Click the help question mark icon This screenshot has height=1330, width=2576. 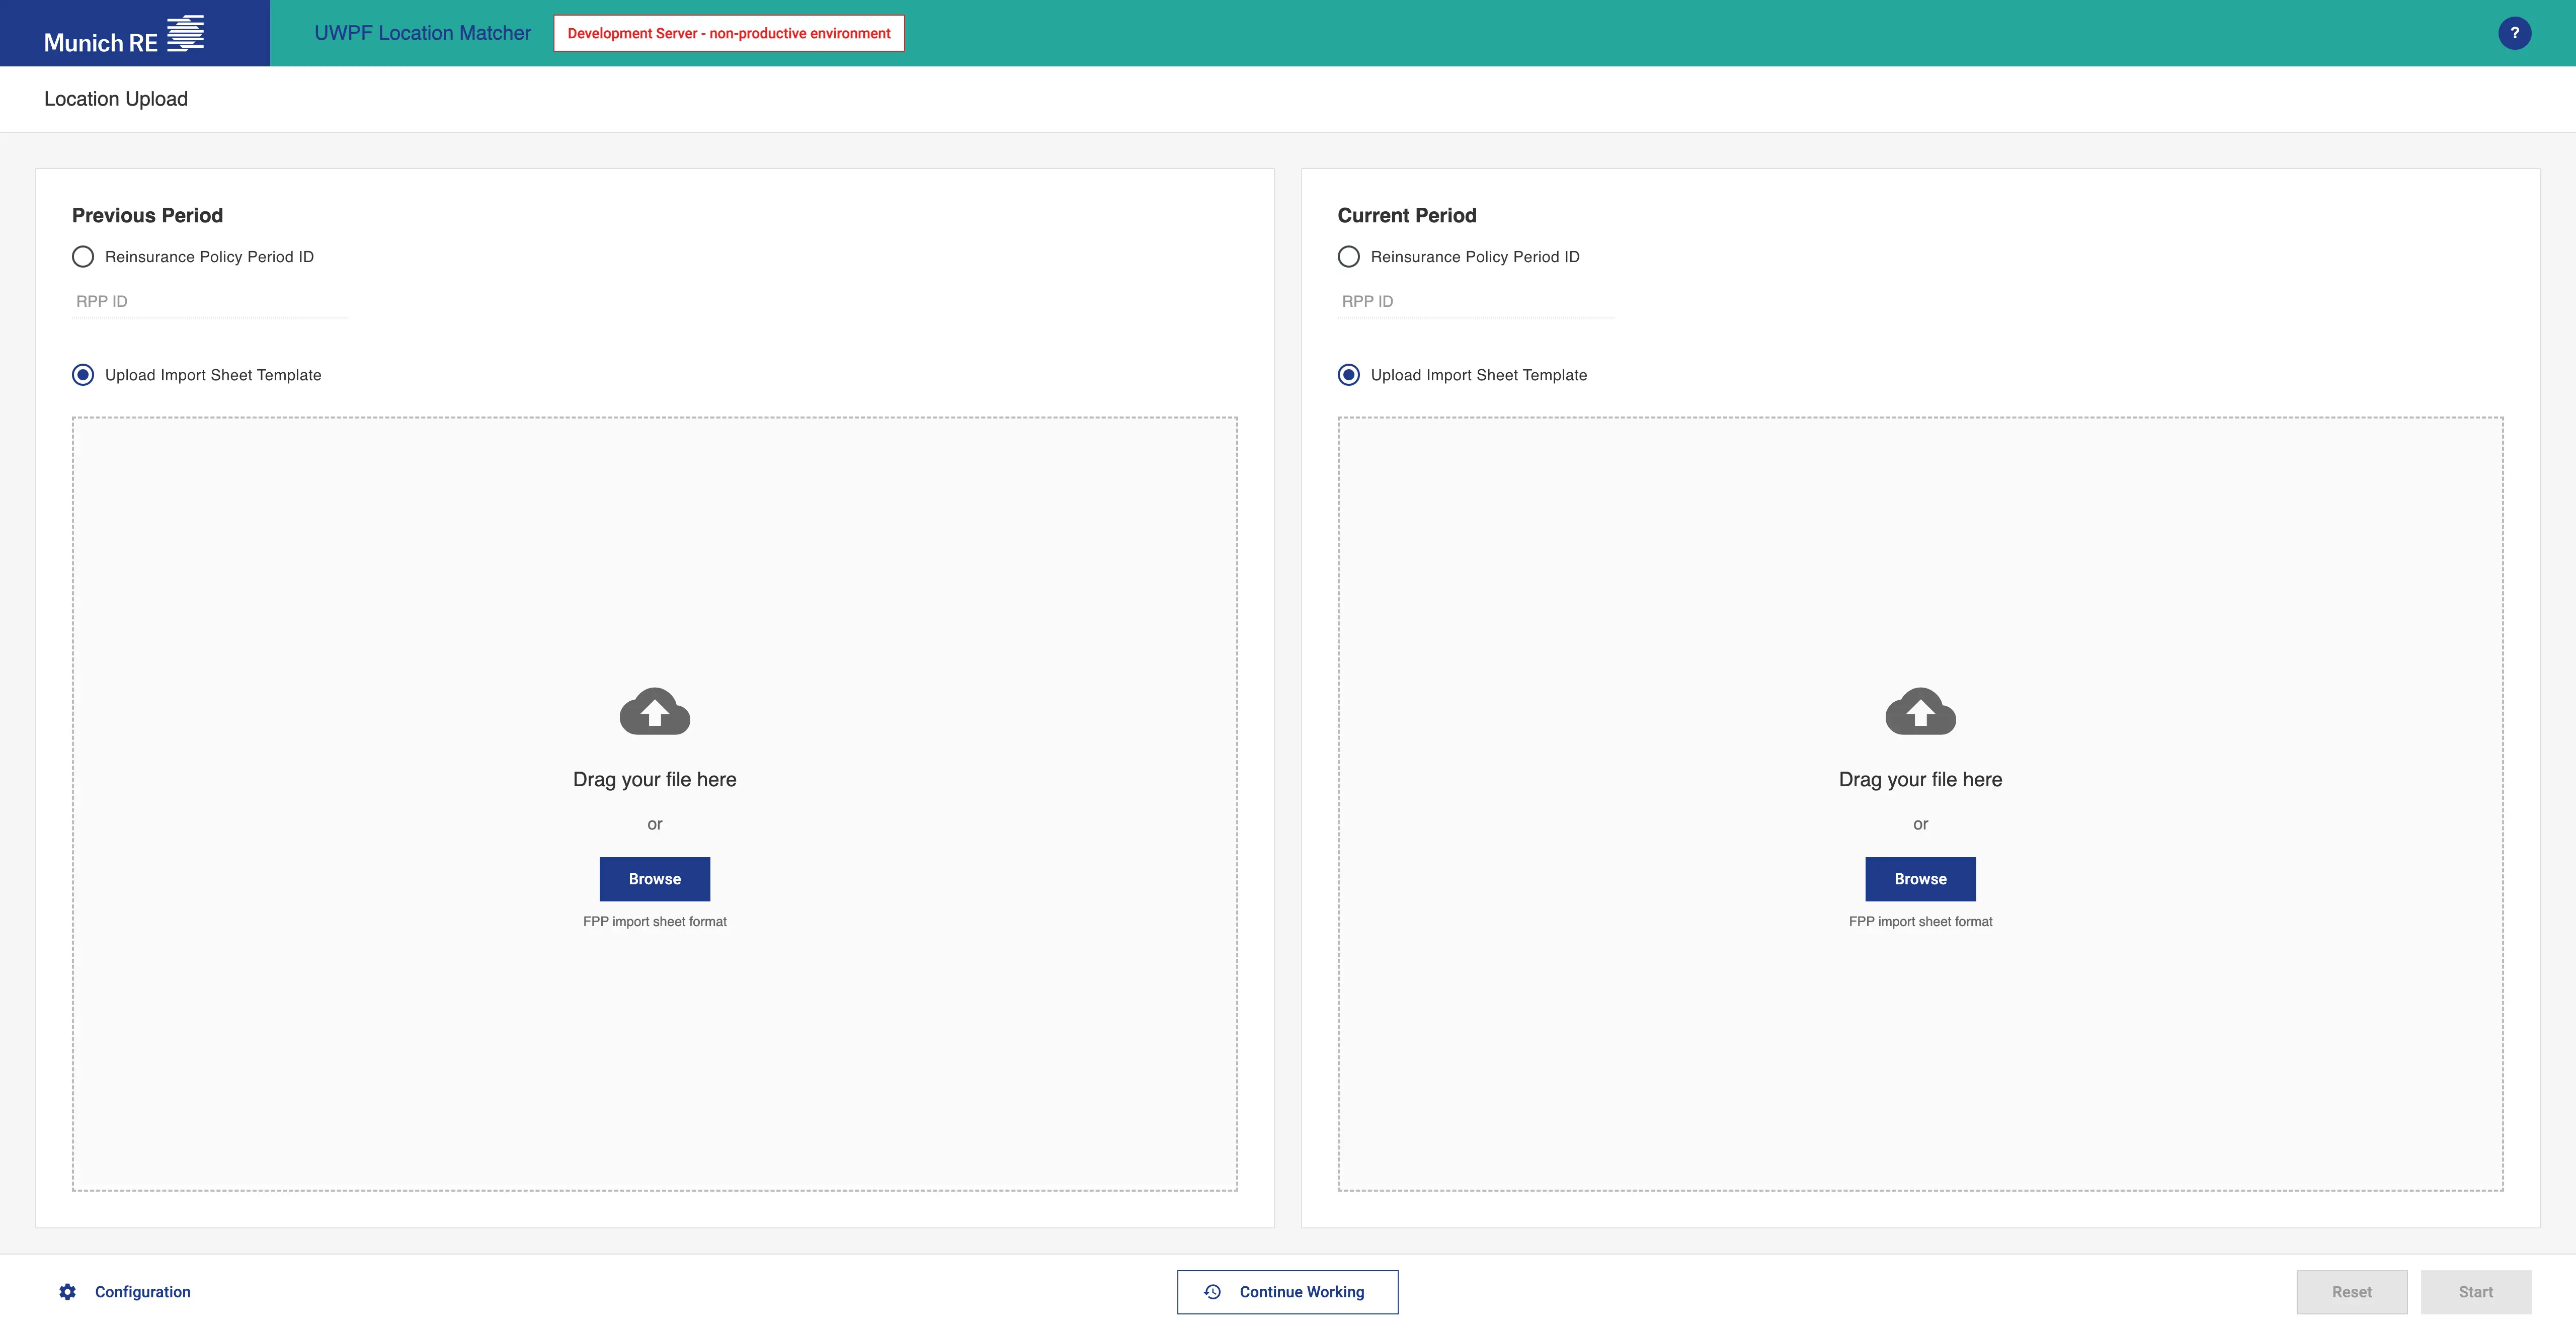pyautogui.click(x=2514, y=33)
